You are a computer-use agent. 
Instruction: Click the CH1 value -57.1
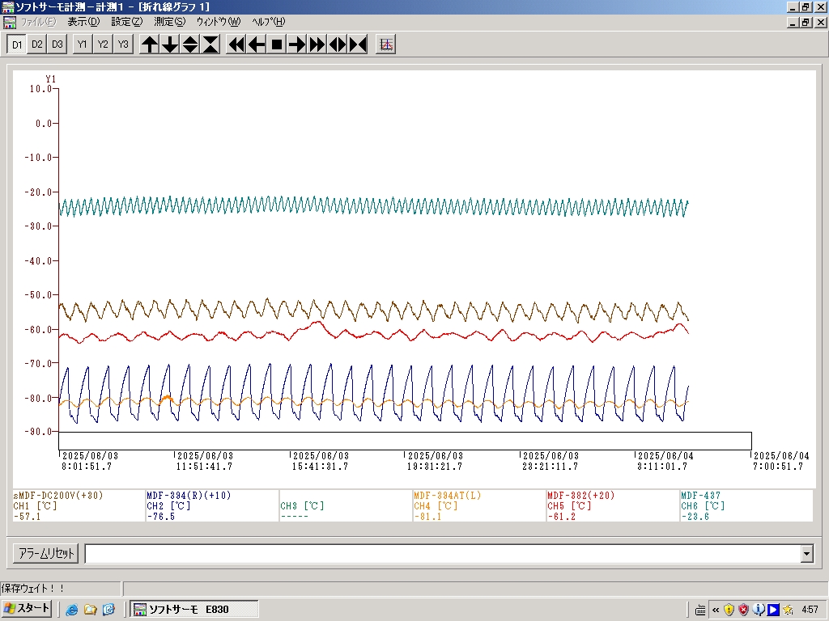click(x=27, y=517)
